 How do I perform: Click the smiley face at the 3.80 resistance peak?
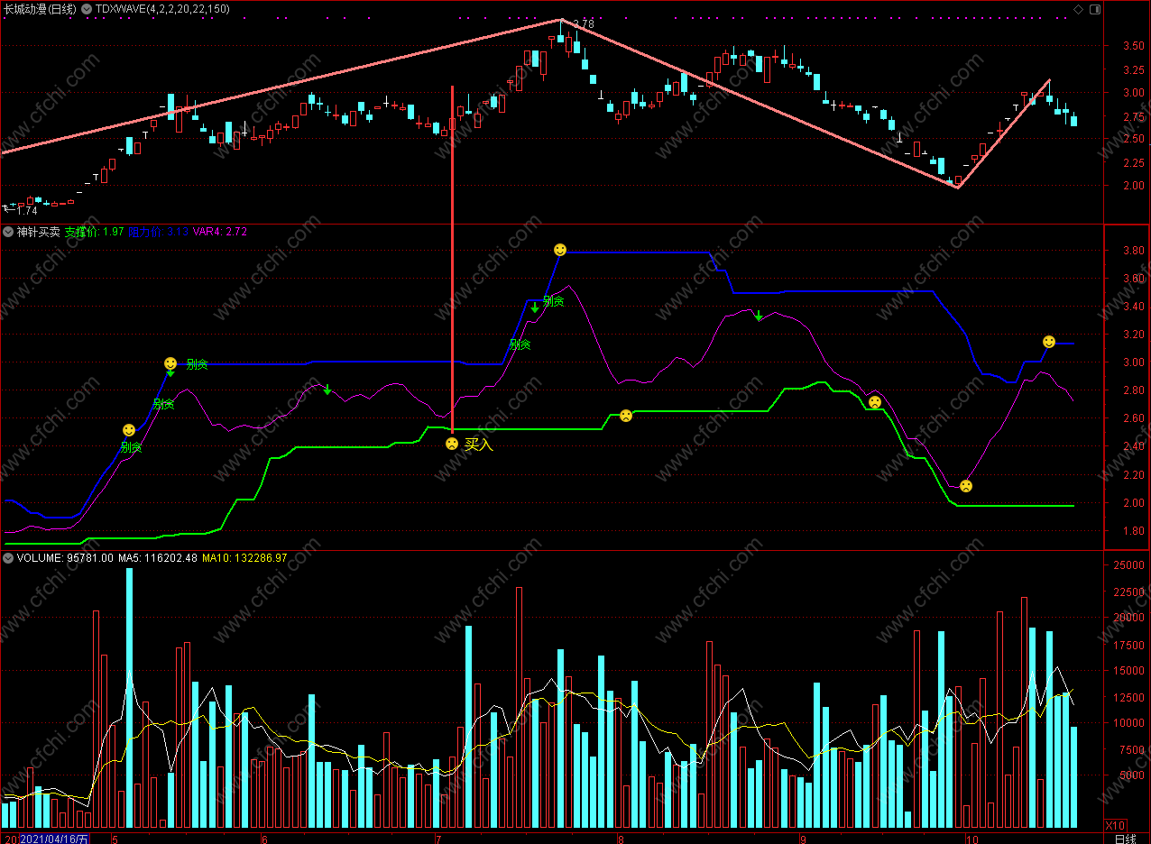pos(560,249)
